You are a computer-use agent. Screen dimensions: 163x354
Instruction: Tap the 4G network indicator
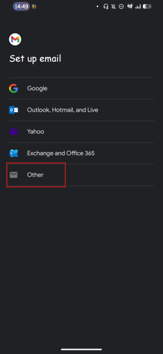pos(130,7)
